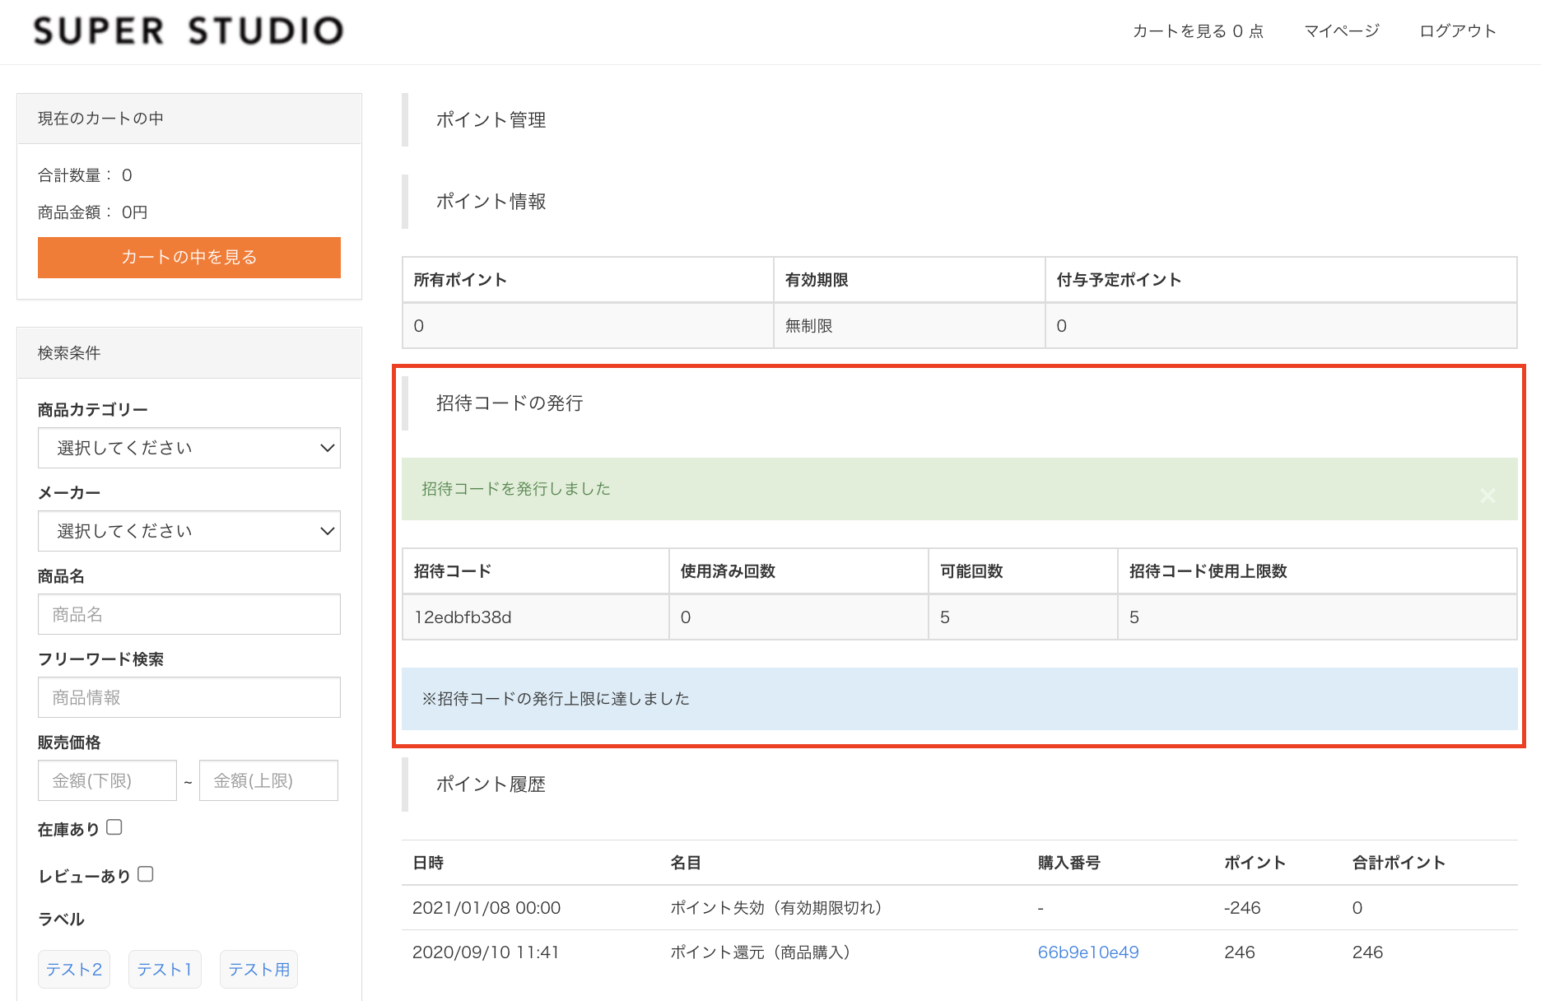The width and height of the screenshot is (1541, 1001).
Task: Click the date 2020/09/10 11:41
Action: (486, 952)
